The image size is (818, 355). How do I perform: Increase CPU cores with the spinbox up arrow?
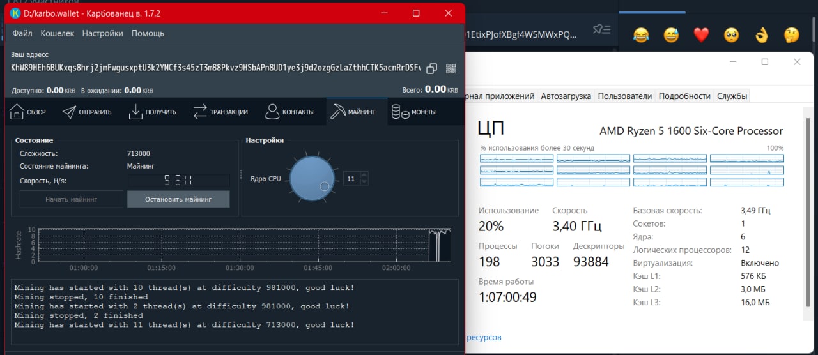click(x=365, y=176)
